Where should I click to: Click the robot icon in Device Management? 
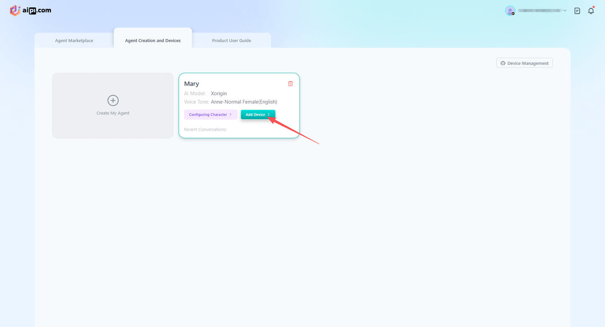(503, 63)
